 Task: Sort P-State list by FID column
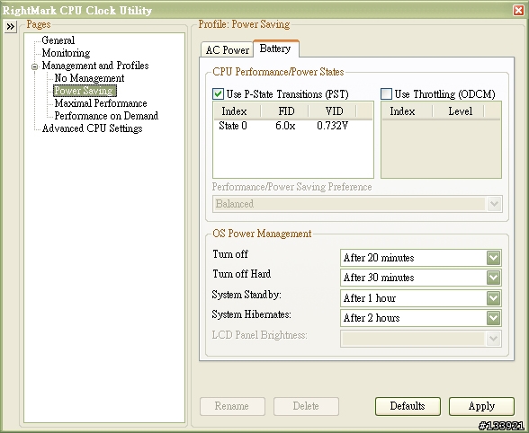(284, 111)
